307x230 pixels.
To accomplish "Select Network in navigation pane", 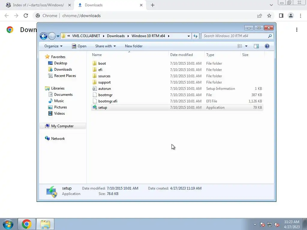I will pyautogui.click(x=58, y=139).
